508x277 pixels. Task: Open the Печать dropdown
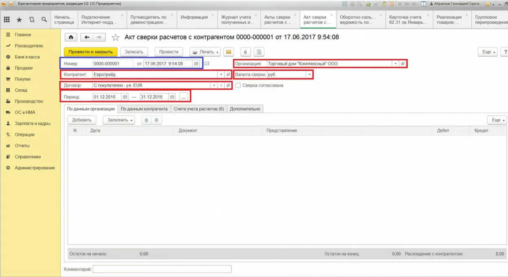tap(206, 52)
